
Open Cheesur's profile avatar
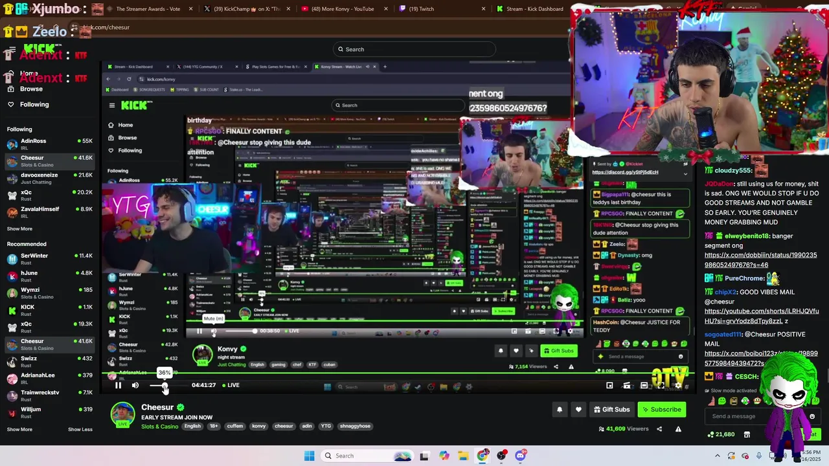122,415
